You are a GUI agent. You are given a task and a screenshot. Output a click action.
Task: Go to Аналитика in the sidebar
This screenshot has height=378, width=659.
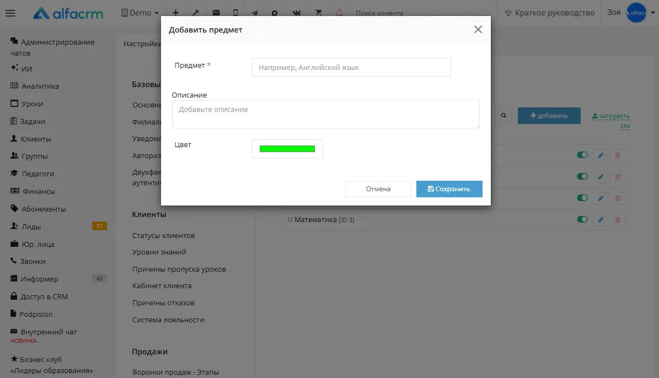[34, 86]
